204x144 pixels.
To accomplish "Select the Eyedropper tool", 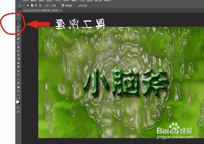I will pos(18,35).
